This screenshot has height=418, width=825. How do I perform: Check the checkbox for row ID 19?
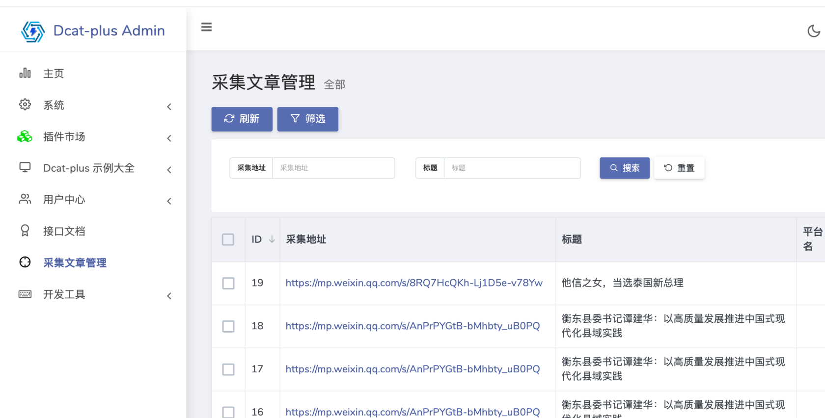pyautogui.click(x=228, y=283)
